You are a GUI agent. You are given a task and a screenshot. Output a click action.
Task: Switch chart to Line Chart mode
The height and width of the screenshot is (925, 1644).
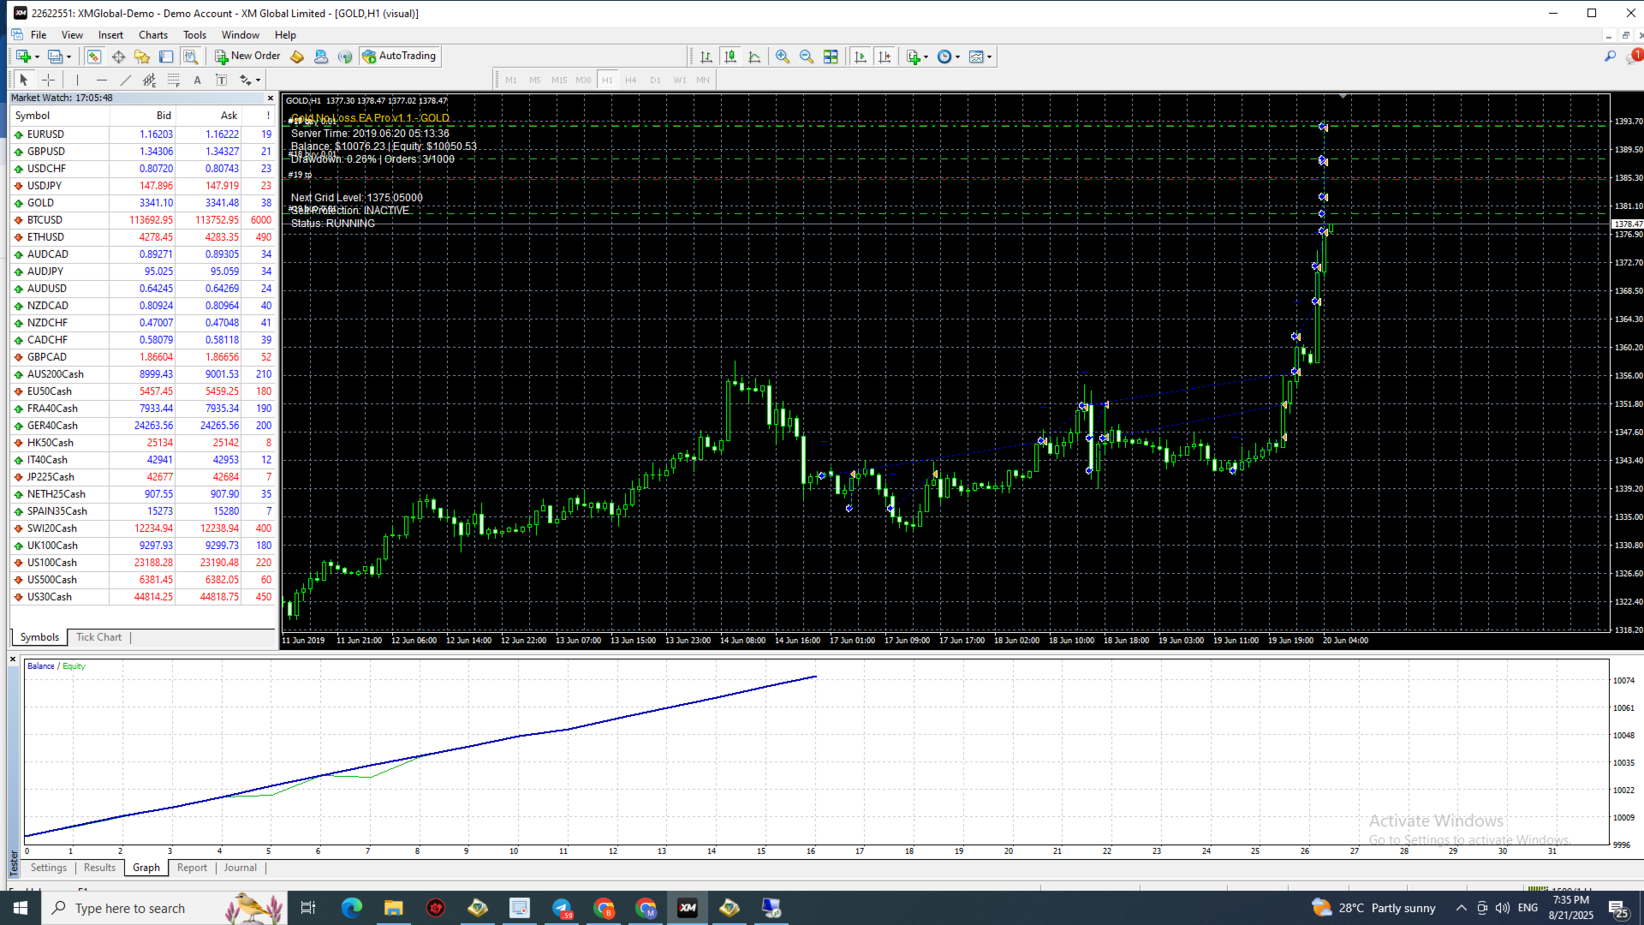click(754, 57)
